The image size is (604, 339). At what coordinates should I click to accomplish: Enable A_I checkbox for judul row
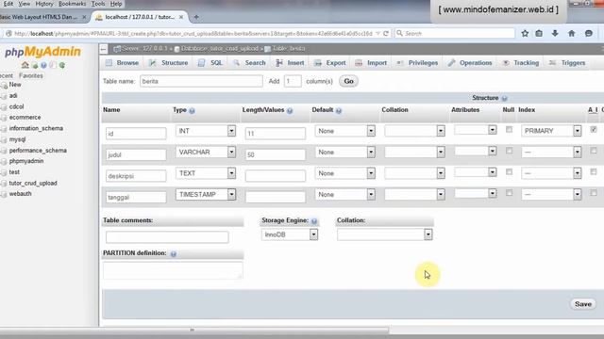pos(594,151)
